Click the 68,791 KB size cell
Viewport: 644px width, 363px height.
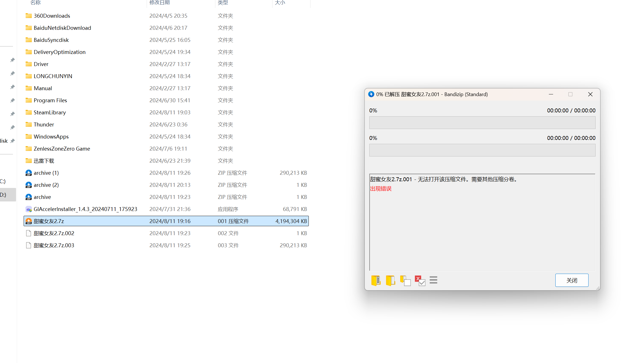pyautogui.click(x=295, y=209)
